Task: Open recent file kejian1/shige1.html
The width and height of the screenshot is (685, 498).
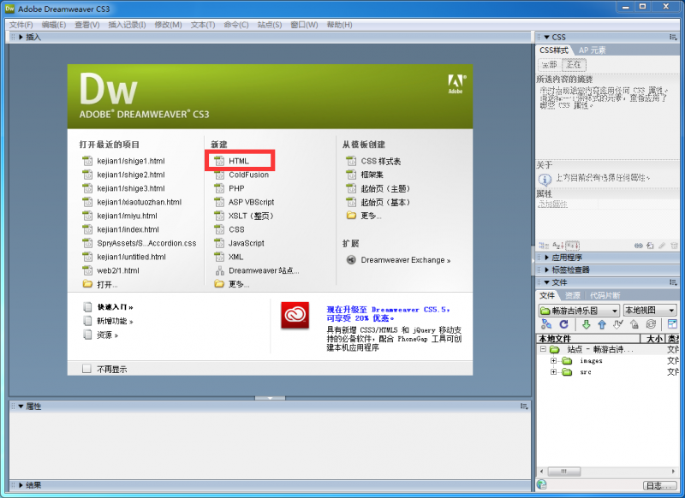Action: 131,161
